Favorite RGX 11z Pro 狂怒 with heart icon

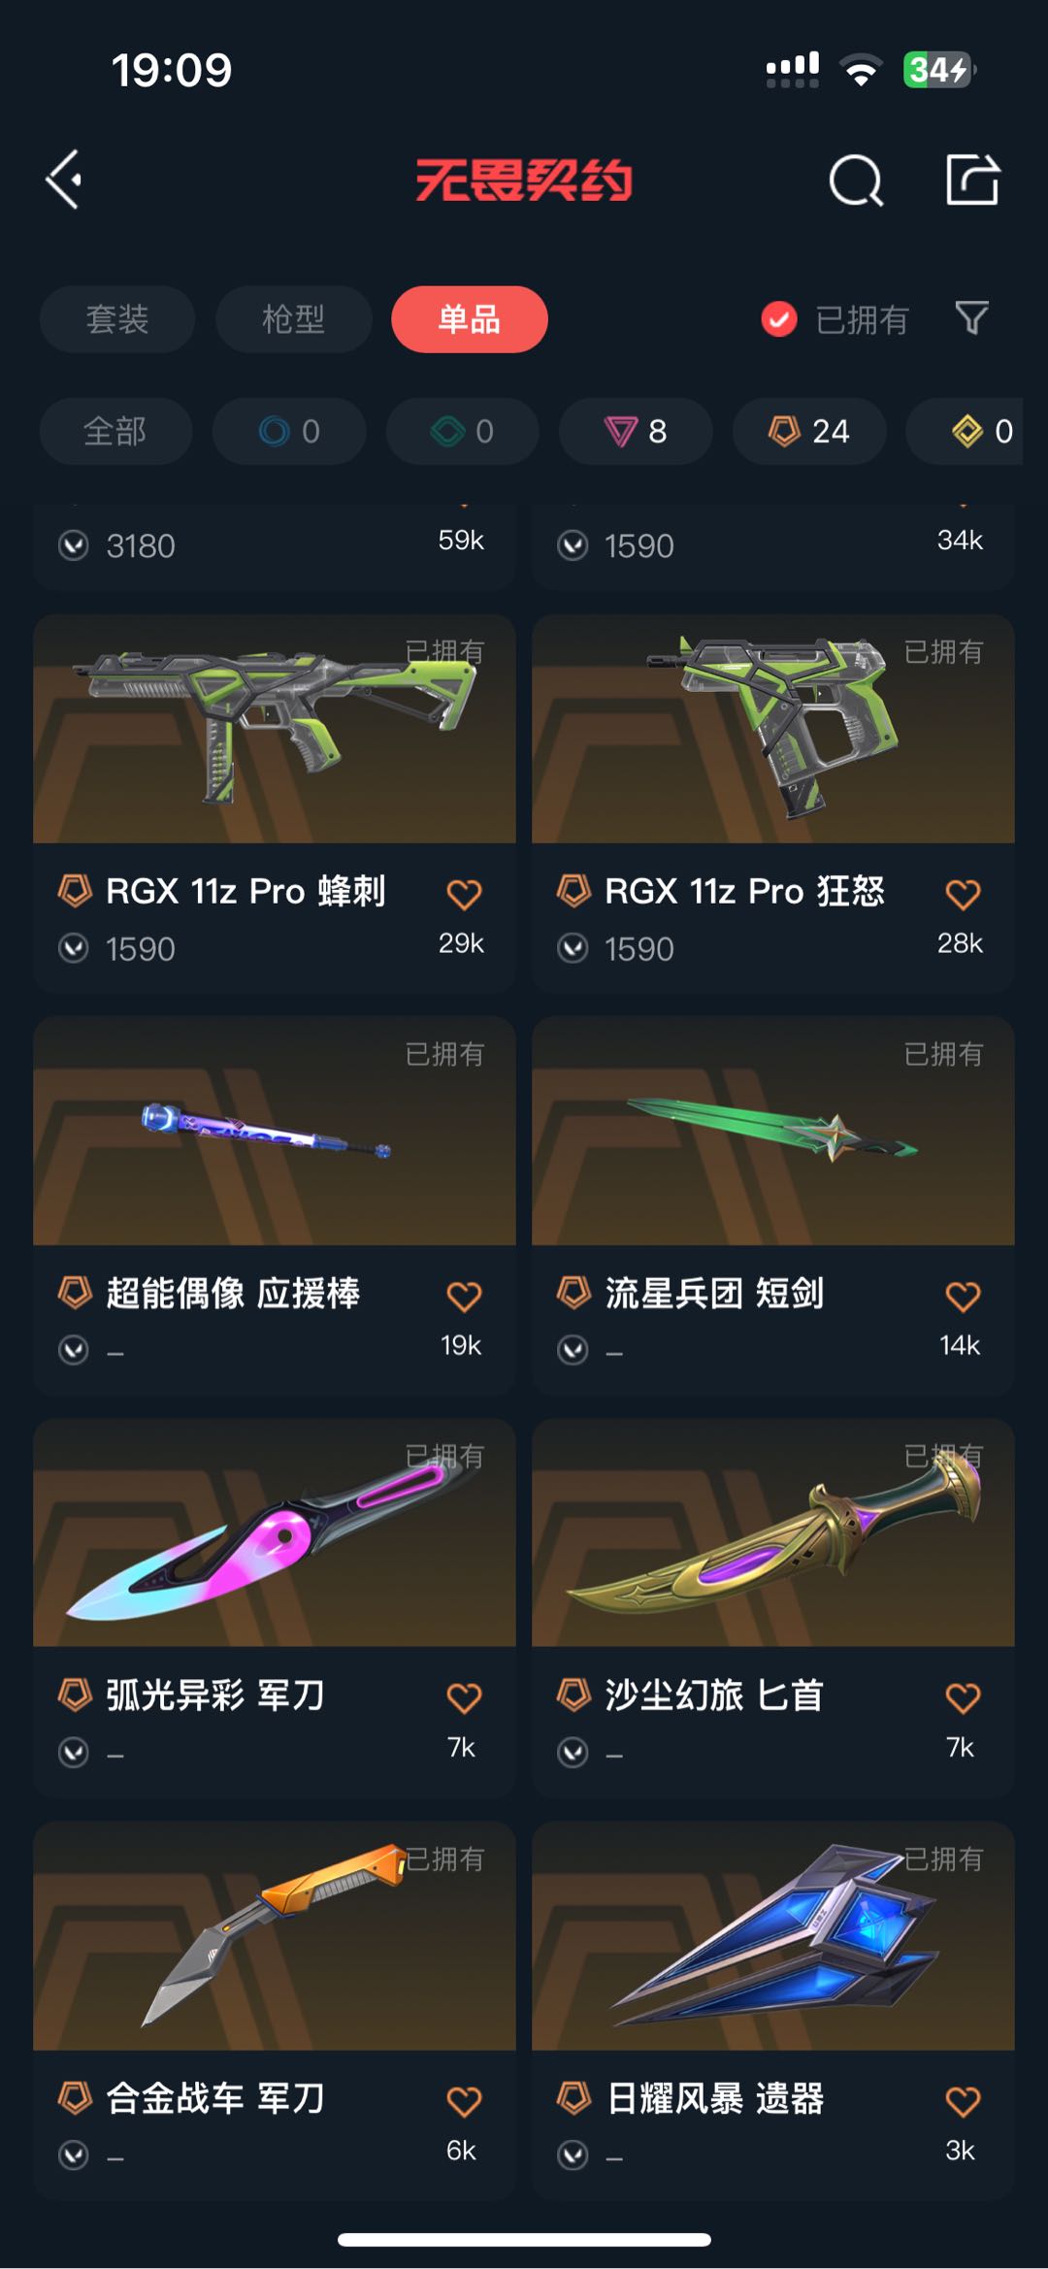point(963,894)
